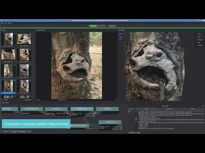This screenshot has height=153, width=205.
Task: Switch to the bottom Log tab beside Attributes
Action: pyautogui.click(x=138, y=133)
